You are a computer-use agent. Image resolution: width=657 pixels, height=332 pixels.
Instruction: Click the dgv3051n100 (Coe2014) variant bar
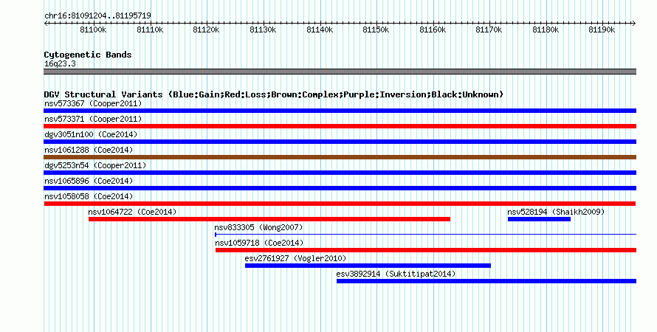pyautogui.click(x=340, y=142)
